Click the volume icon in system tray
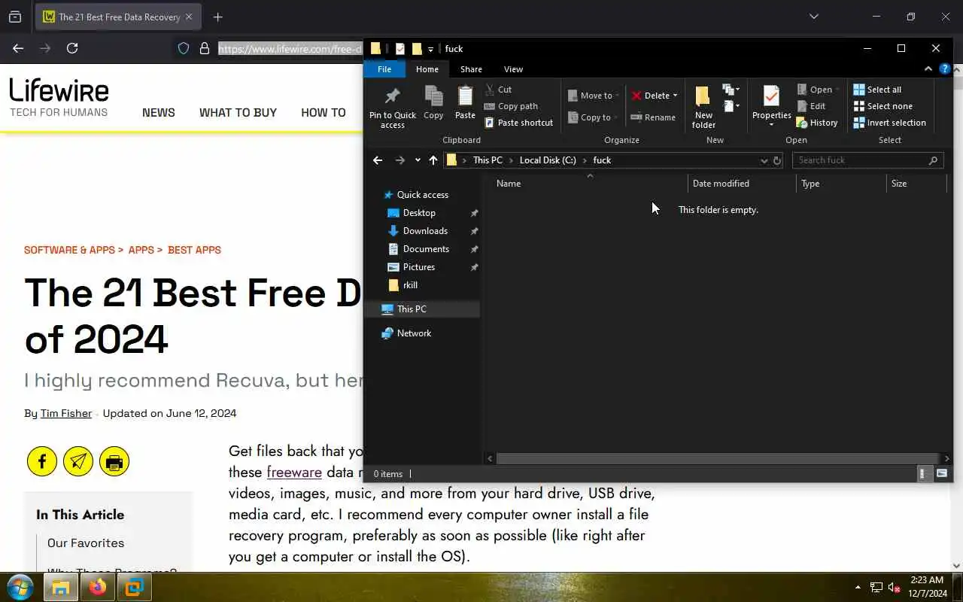This screenshot has height=602, width=963. (x=894, y=587)
